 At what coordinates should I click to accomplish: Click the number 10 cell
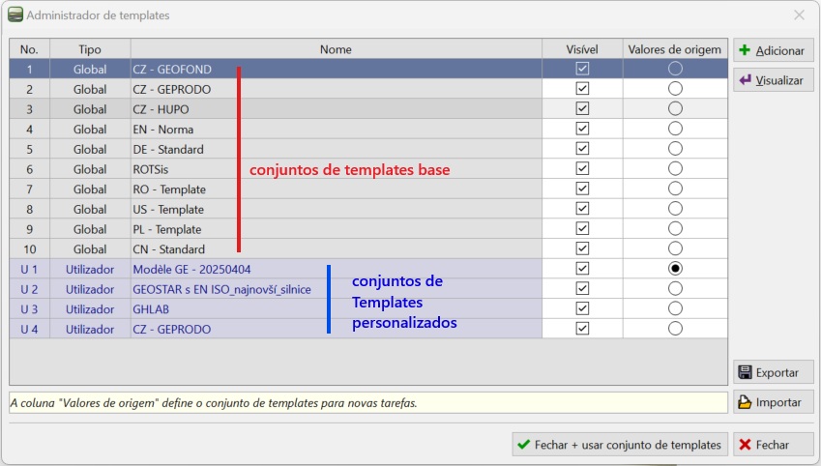[x=29, y=248]
